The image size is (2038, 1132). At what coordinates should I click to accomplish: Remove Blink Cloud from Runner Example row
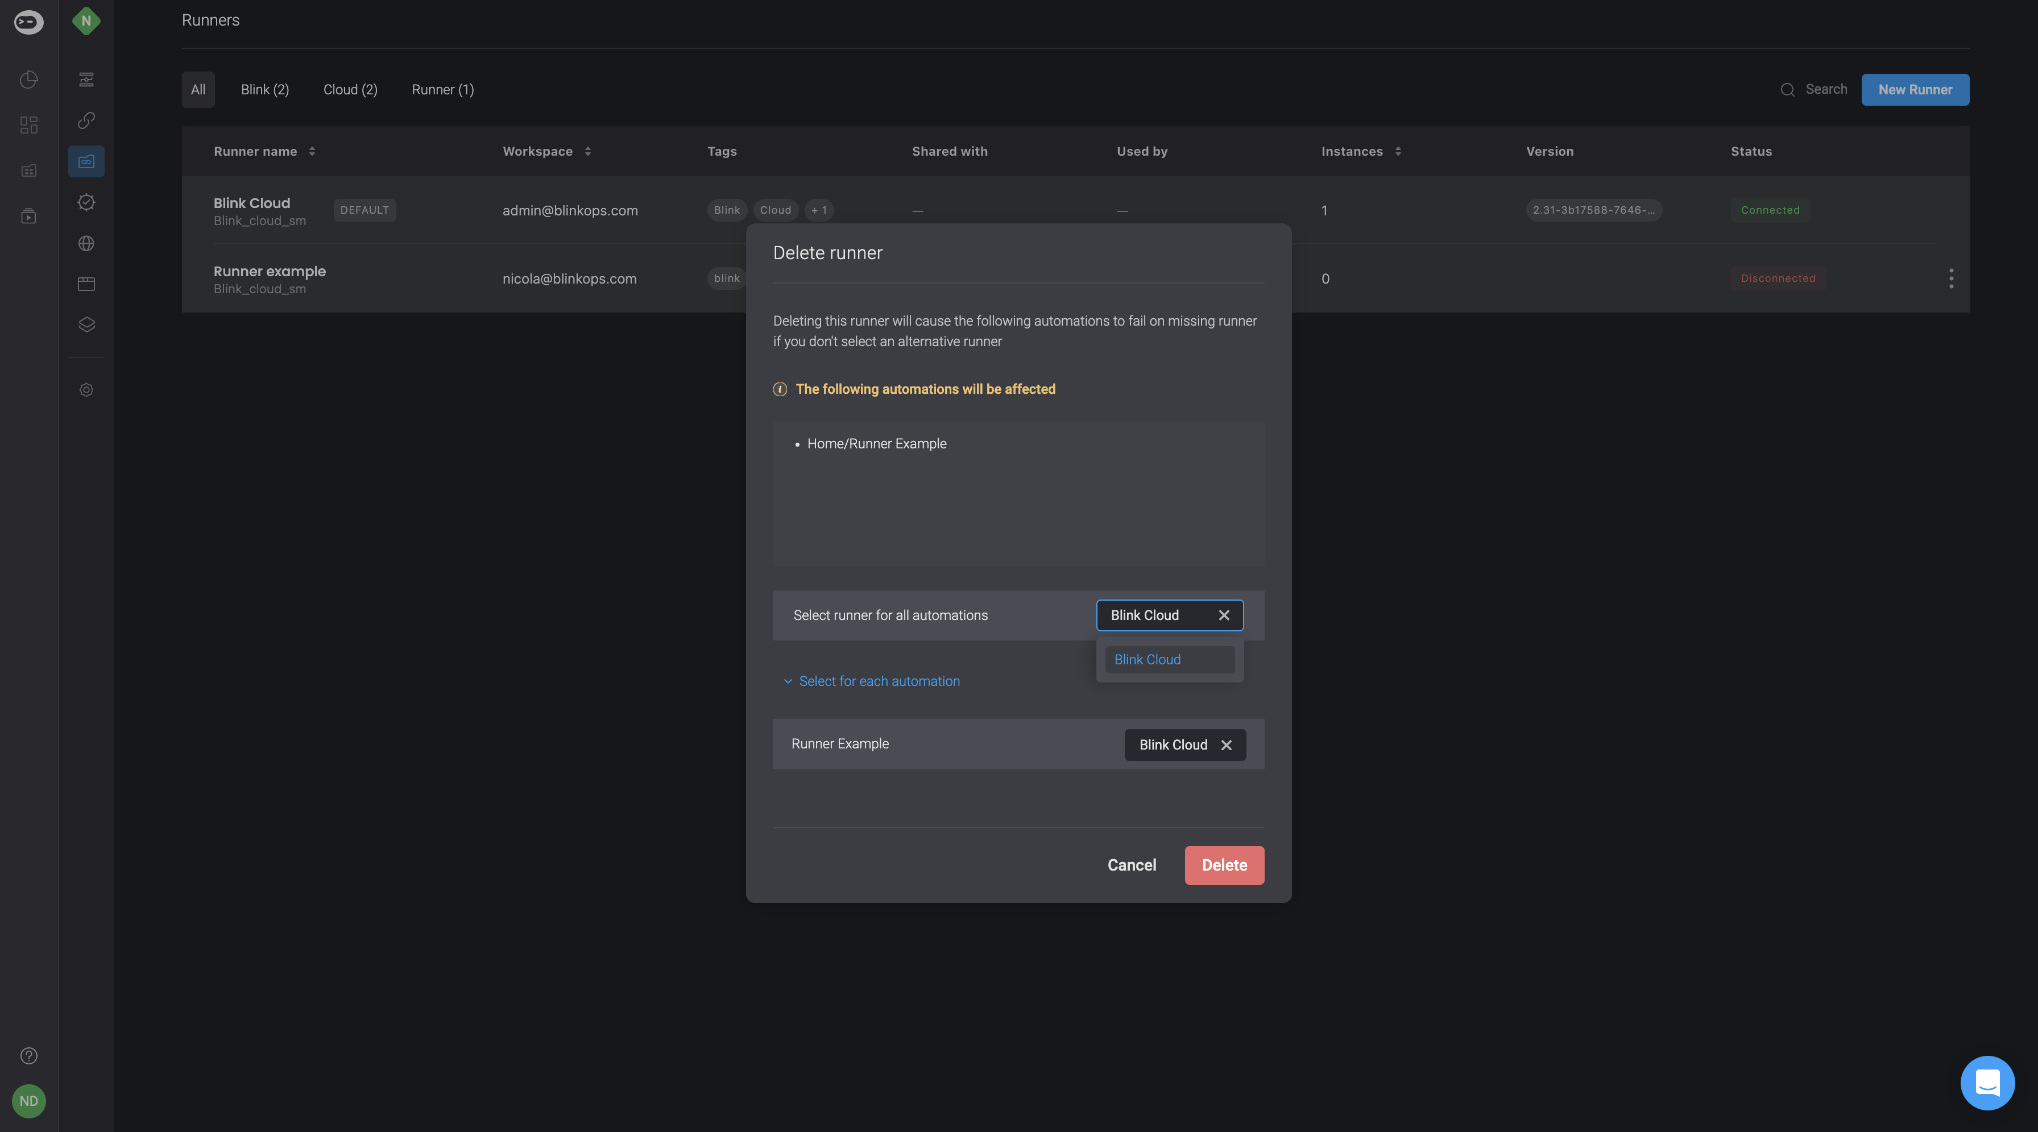[1227, 744]
